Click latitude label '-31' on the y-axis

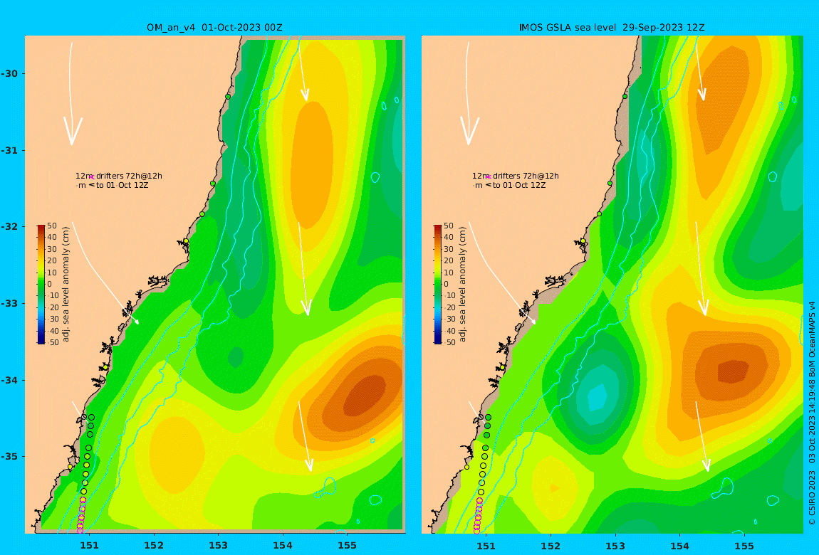pos(9,150)
